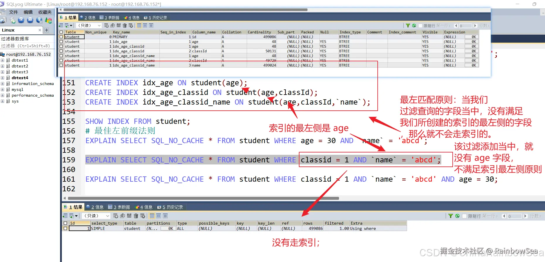This screenshot has width=545, height=262.
Task: Click green refresh icon in lower result pane
Action: click(x=457, y=216)
